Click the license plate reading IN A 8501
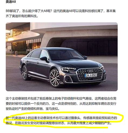Viewport: 128px width, 133px height. (x=91, y=75)
